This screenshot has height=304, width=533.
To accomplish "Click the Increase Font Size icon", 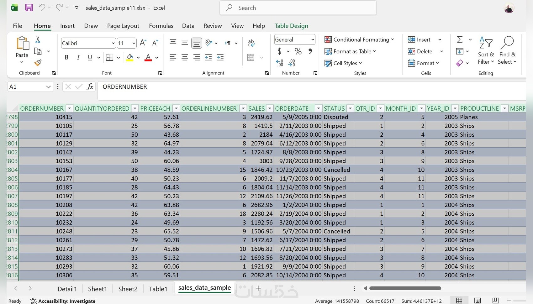I will tap(143, 43).
